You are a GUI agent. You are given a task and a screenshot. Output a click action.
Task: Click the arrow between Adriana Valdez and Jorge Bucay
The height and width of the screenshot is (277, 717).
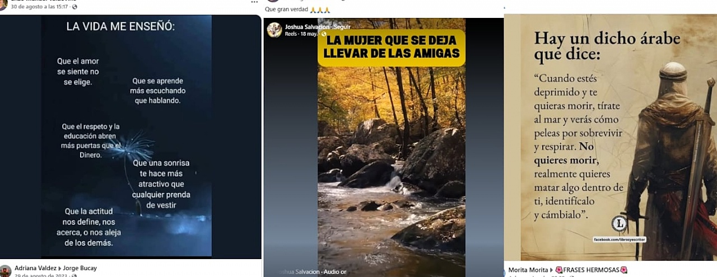[x=59, y=269]
